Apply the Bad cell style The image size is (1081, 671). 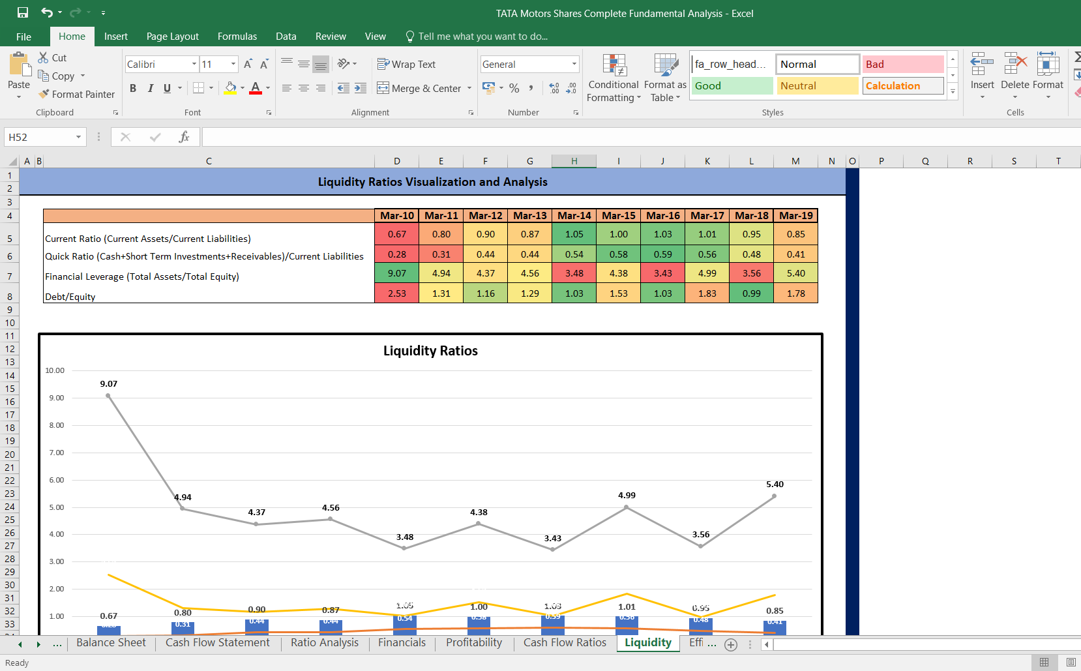tap(903, 64)
